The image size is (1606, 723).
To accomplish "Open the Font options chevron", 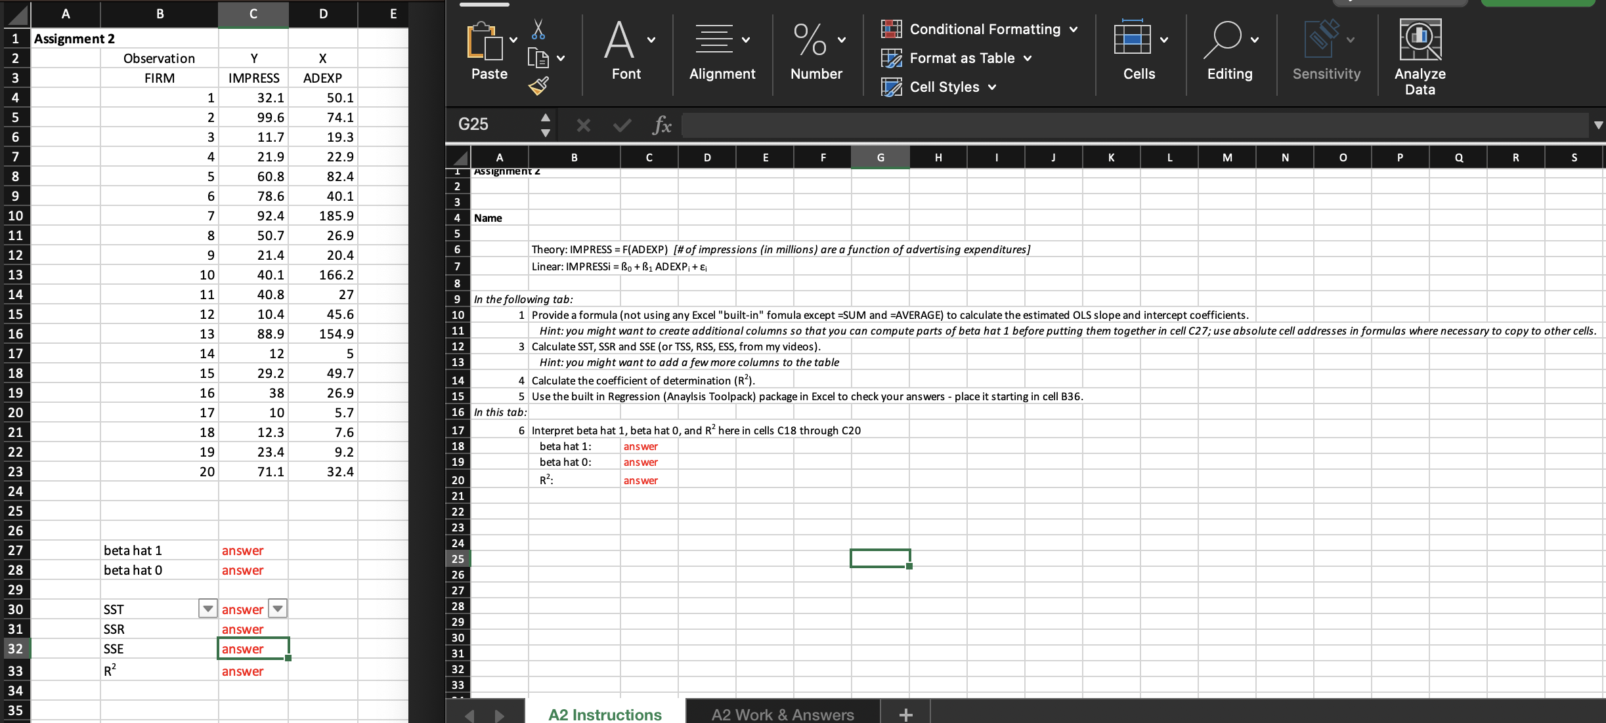I will point(651,39).
